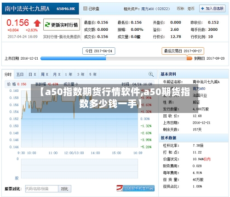Click the blue elapsed portion of timeline bar
Screen dimensions: 230x197
(73, 58)
